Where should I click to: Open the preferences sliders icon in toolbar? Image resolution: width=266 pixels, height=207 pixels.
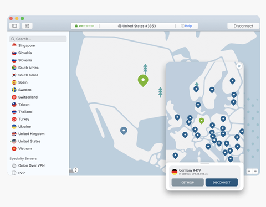[27, 26]
